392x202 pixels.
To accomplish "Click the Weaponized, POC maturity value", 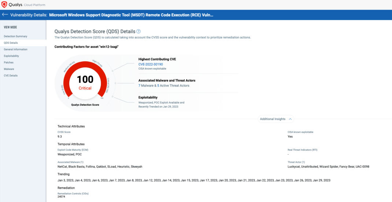I will coord(70,154).
